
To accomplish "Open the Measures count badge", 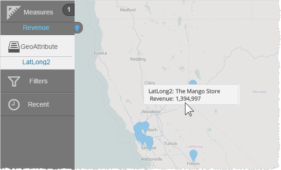I will point(69,10).
